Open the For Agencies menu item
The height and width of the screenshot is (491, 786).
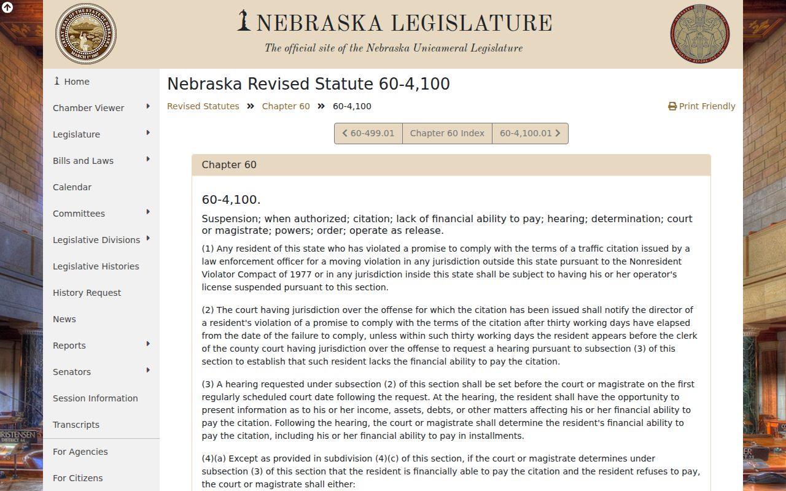click(101, 452)
